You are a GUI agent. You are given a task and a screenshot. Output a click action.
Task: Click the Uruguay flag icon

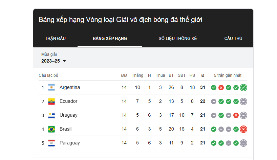tap(51, 115)
